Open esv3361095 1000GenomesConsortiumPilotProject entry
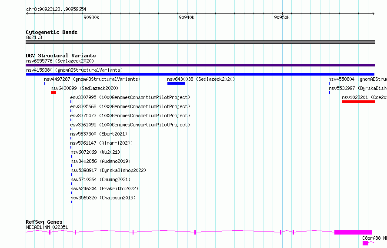387x248 pixels. [x=130, y=125]
